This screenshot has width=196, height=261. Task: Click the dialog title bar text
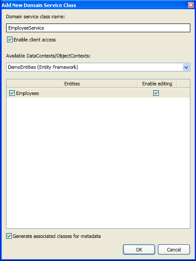39,5
